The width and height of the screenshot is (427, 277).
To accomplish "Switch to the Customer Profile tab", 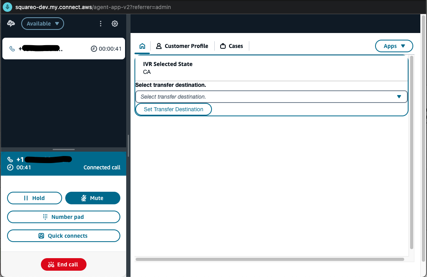I will point(182,46).
